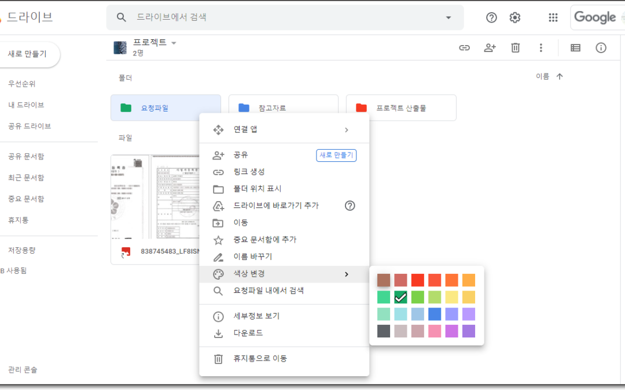625x390 pixels.
Task: Open the Google apps grid icon
Action: point(553,17)
